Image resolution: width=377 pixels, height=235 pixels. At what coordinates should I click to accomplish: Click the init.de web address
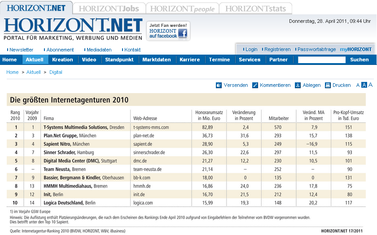coord(139,194)
